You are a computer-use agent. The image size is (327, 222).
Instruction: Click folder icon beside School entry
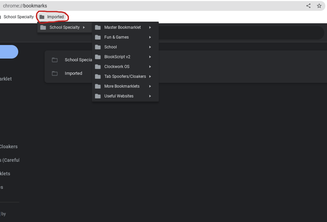pyautogui.click(x=98, y=47)
